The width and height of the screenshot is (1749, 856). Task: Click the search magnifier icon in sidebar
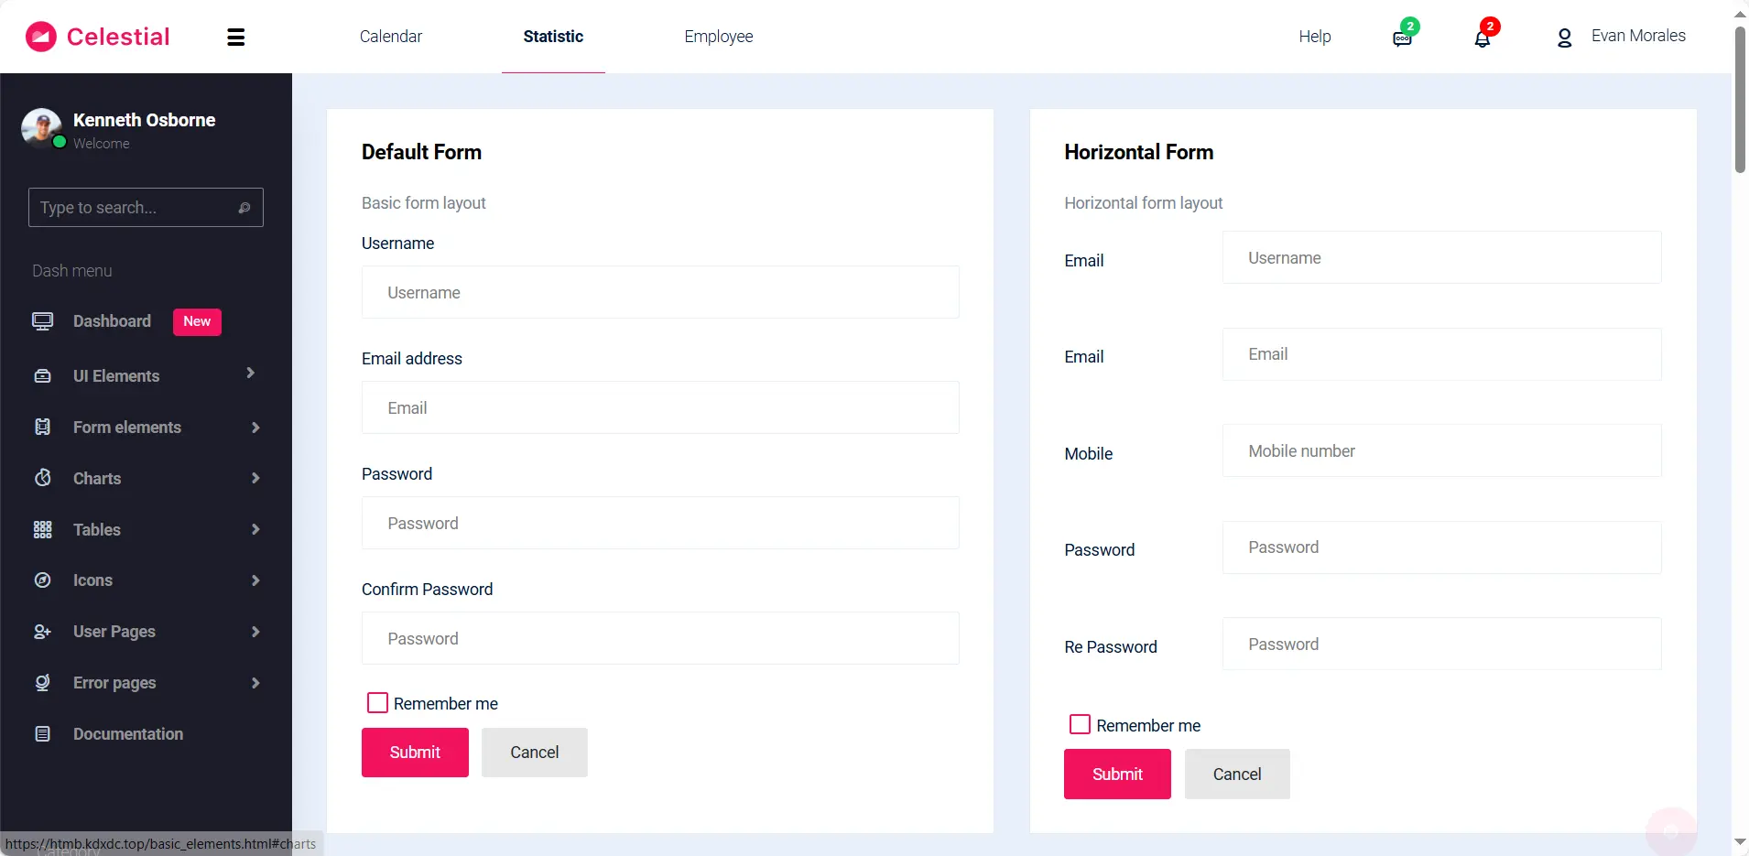244,208
